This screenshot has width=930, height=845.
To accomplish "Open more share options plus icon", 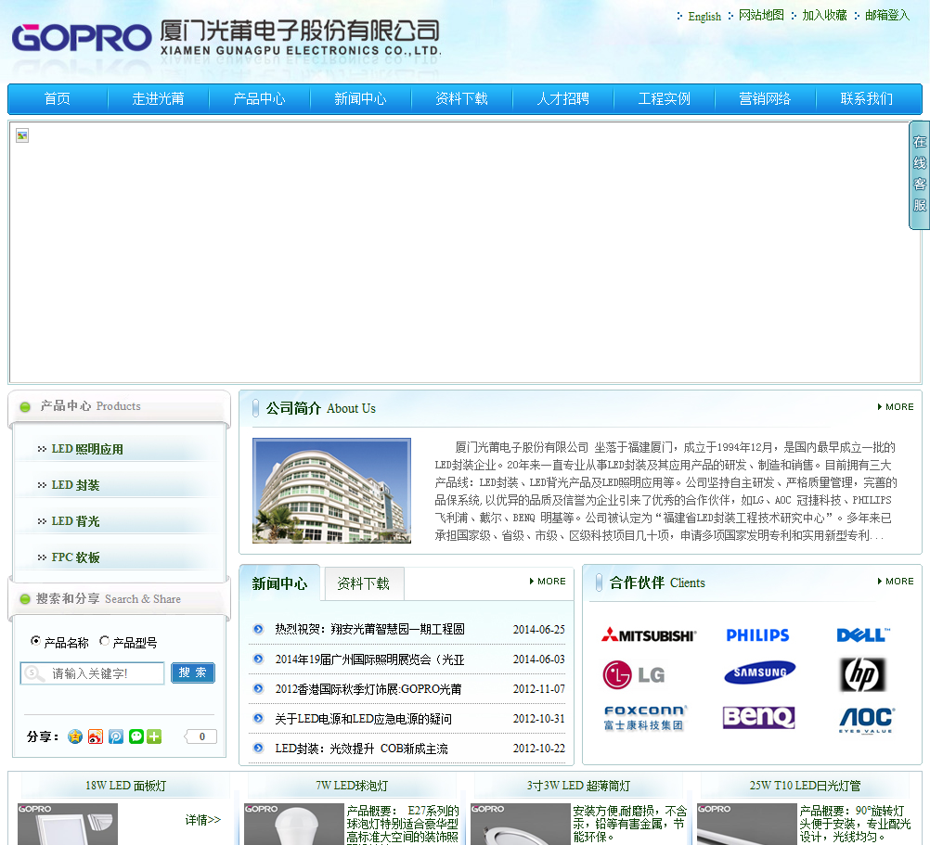I will click(x=154, y=736).
